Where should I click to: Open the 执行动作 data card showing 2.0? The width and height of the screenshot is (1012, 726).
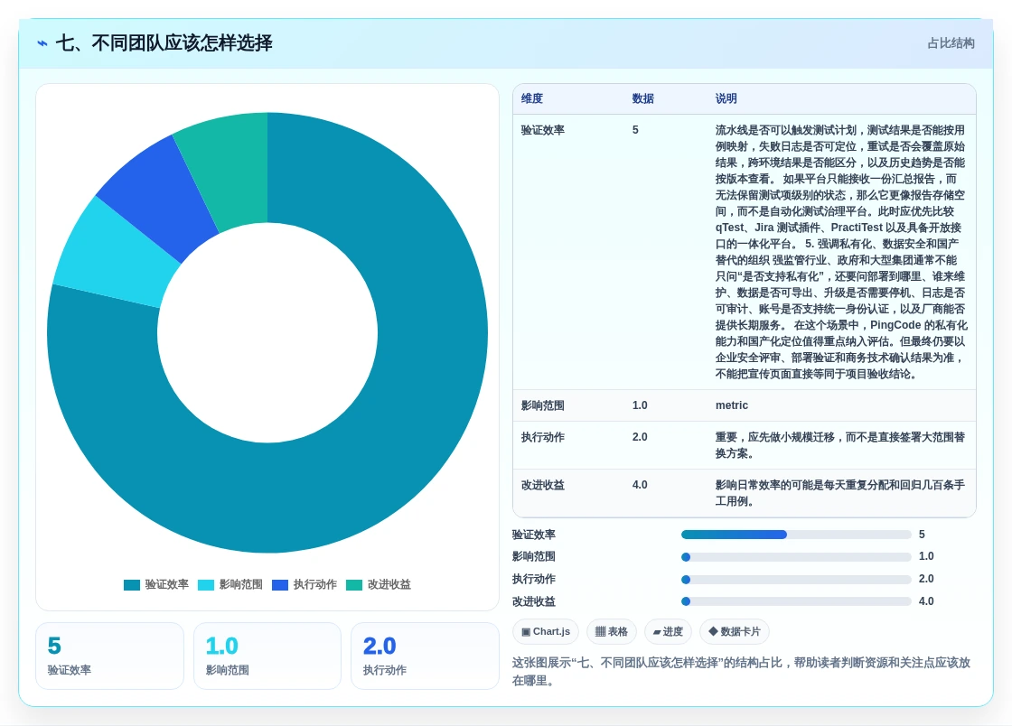click(x=425, y=656)
